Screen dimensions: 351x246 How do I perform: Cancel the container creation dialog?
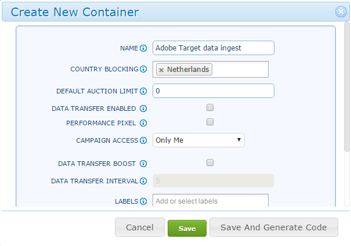click(x=140, y=227)
